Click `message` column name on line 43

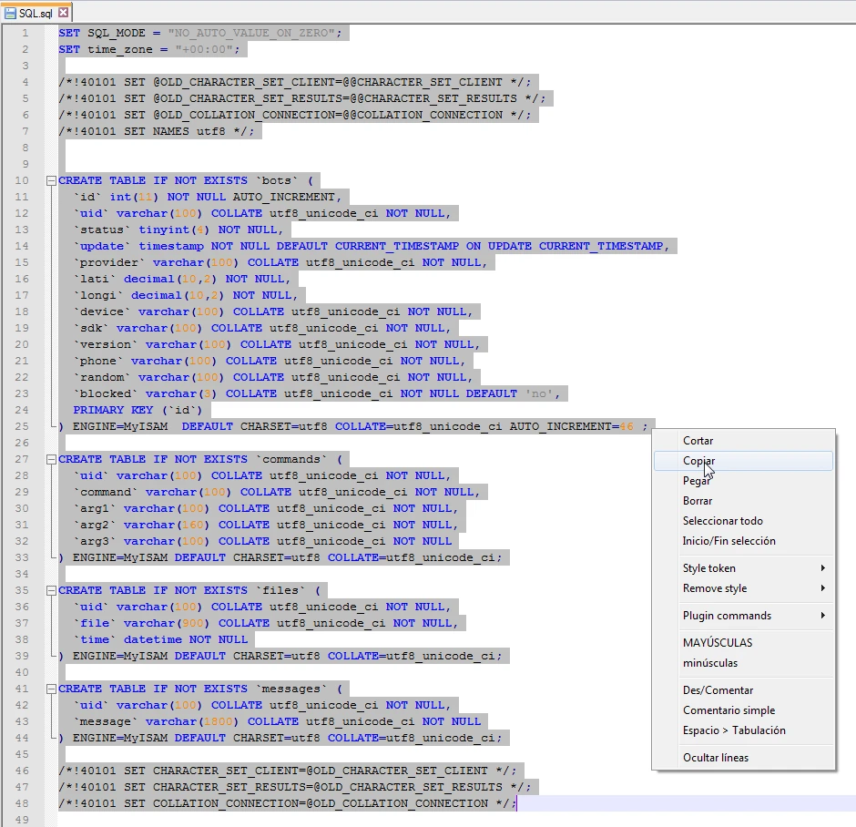[x=106, y=721]
